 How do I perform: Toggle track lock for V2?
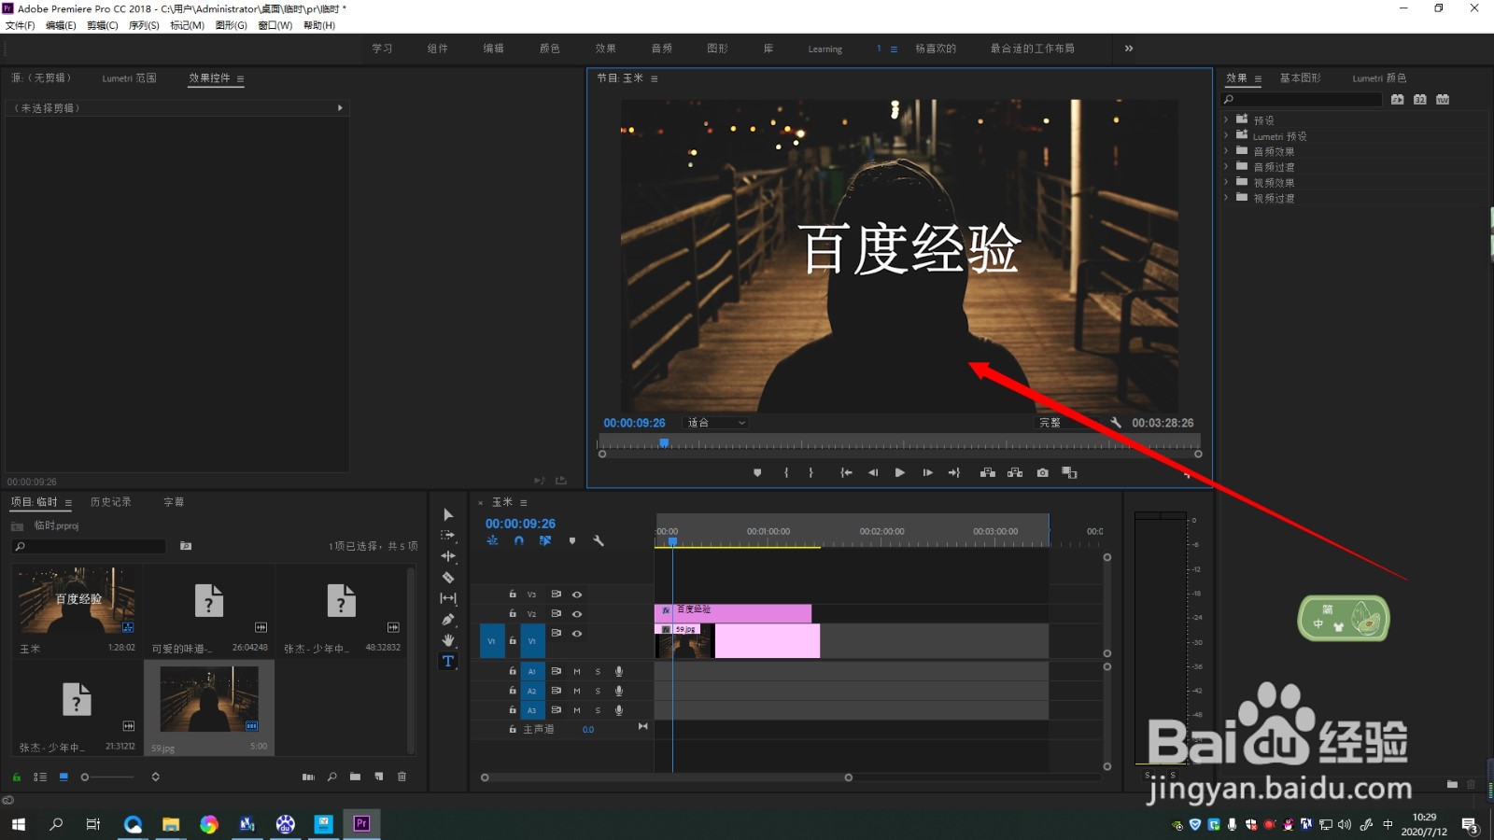513,614
